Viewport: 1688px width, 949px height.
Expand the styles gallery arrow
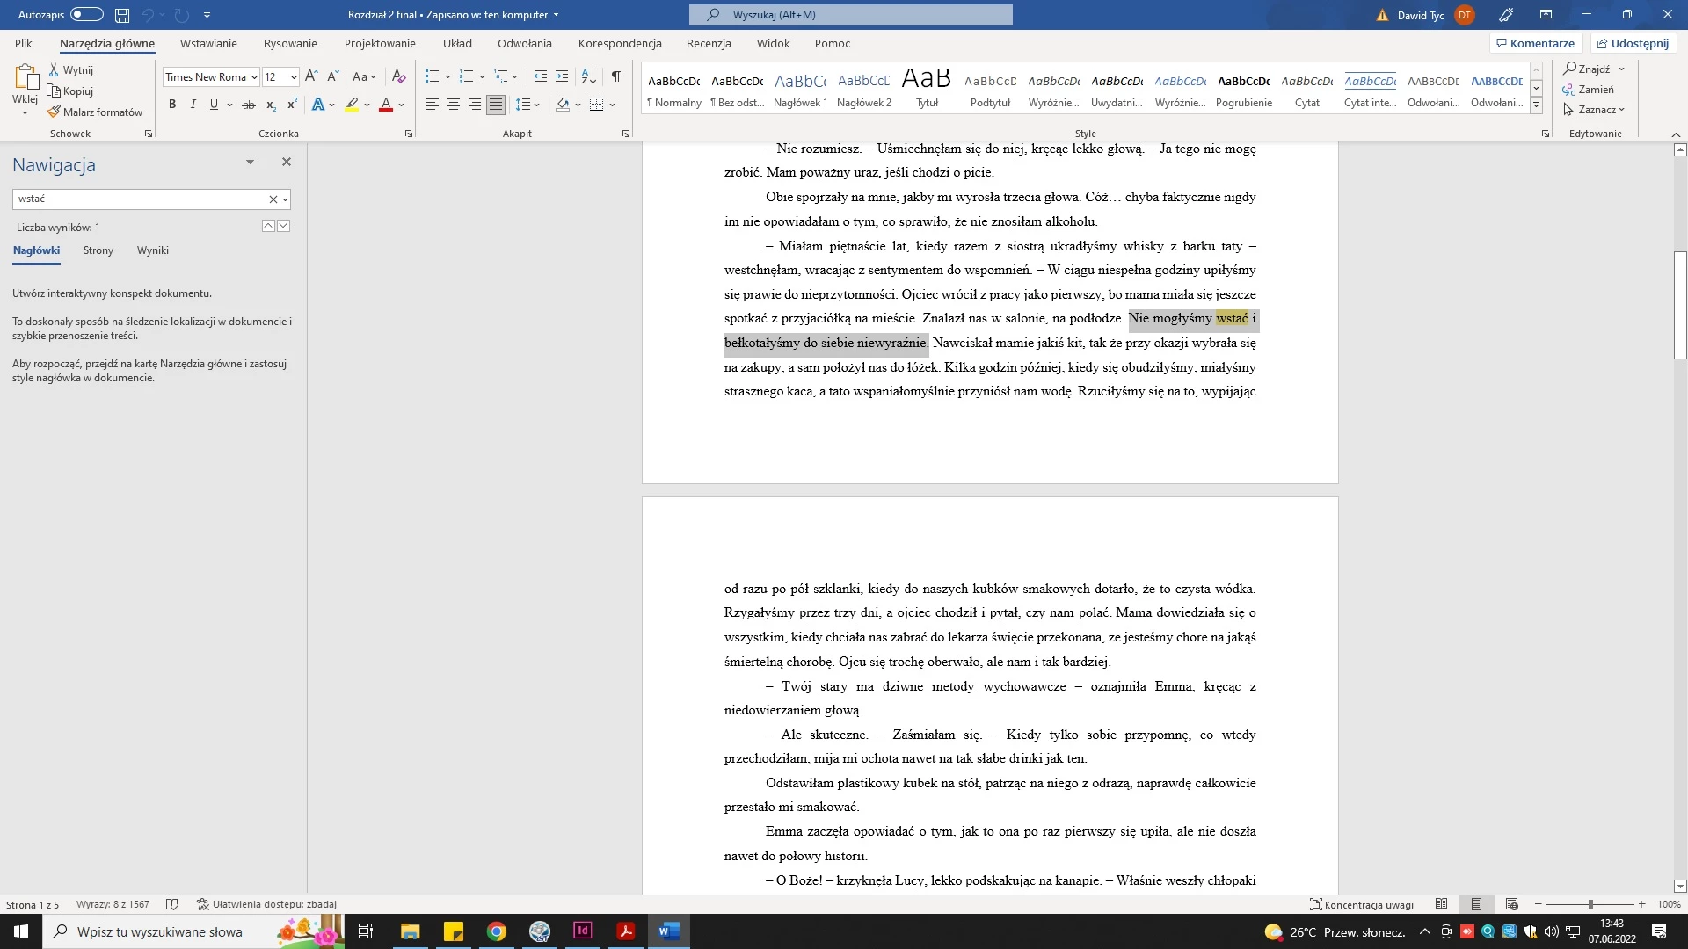[1536, 106]
